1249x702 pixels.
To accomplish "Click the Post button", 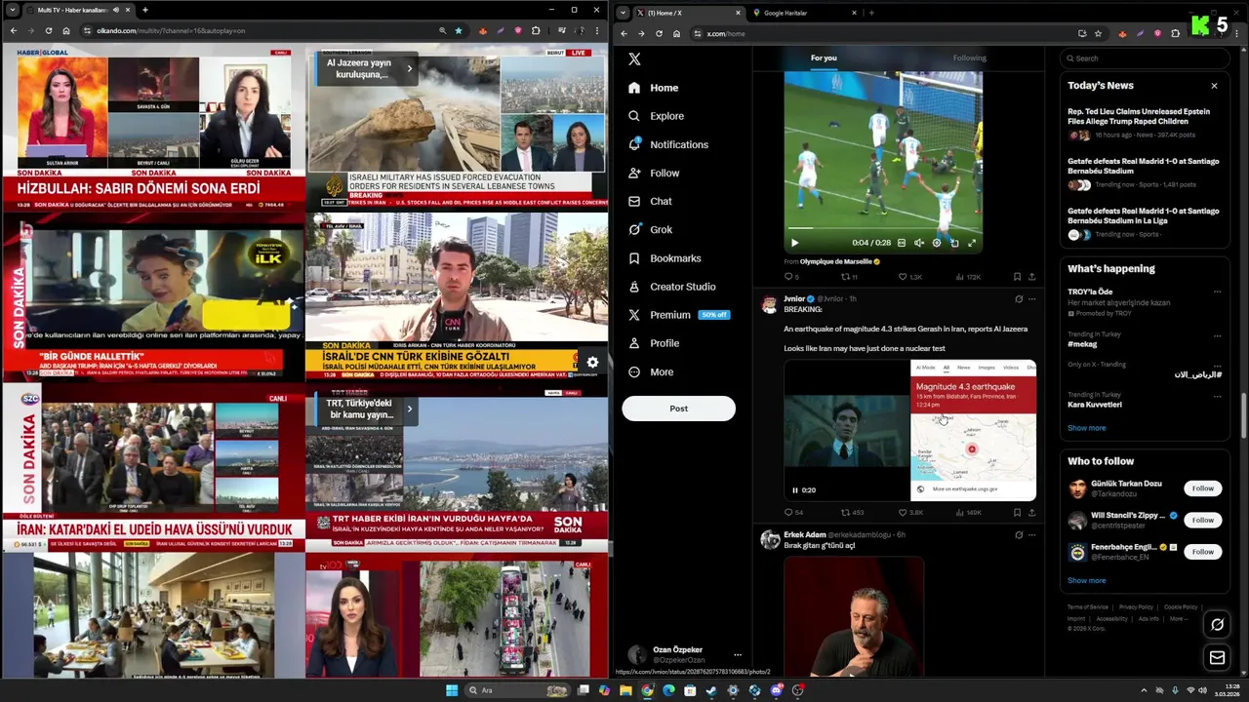I will pyautogui.click(x=678, y=409).
